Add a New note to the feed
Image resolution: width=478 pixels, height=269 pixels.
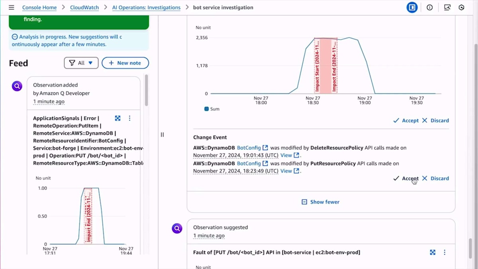pyautogui.click(x=125, y=63)
